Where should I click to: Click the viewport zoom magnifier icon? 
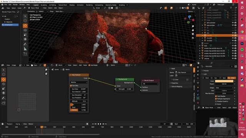click(x=193, y=26)
